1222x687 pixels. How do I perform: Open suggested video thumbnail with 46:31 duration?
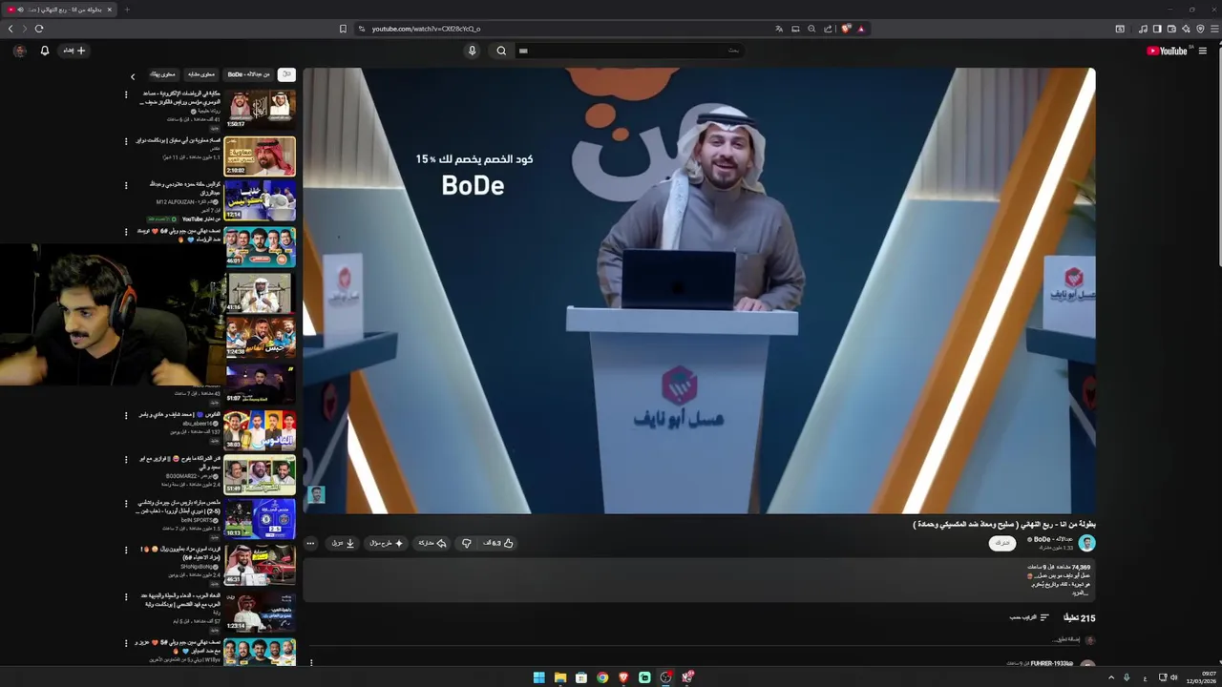[x=260, y=566]
